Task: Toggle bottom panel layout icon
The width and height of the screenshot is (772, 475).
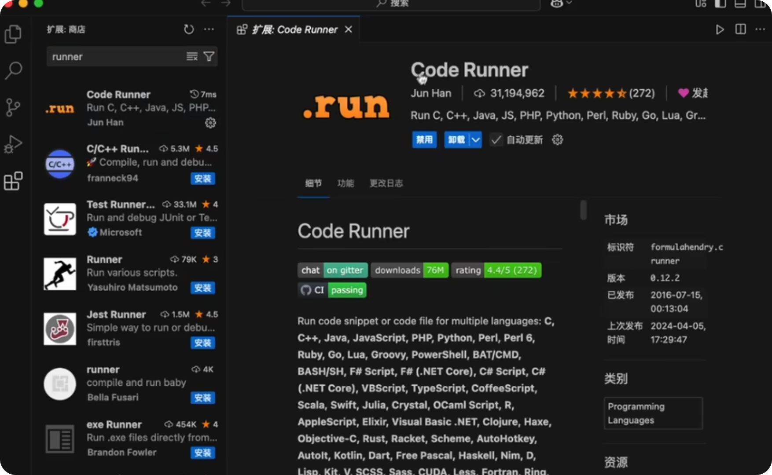Action: click(740, 4)
